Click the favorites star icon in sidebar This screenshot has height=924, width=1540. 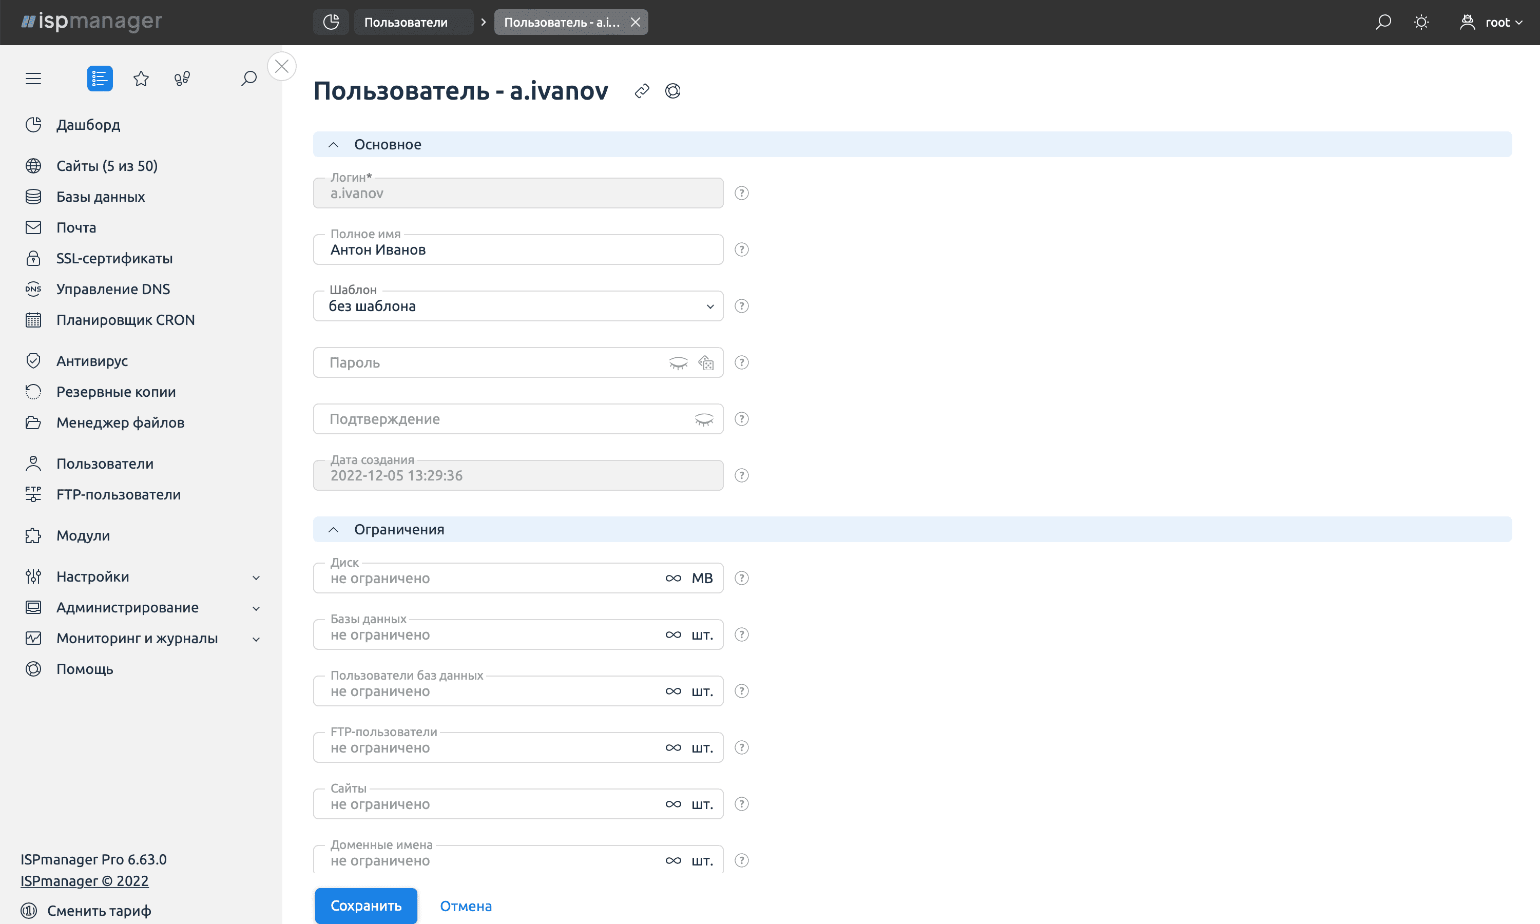pos(141,79)
